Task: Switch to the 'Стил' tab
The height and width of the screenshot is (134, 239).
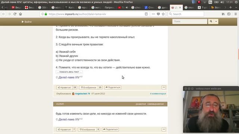Action: (x=149, y=7)
